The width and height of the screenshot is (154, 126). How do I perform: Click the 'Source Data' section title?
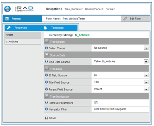click(x=57, y=55)
